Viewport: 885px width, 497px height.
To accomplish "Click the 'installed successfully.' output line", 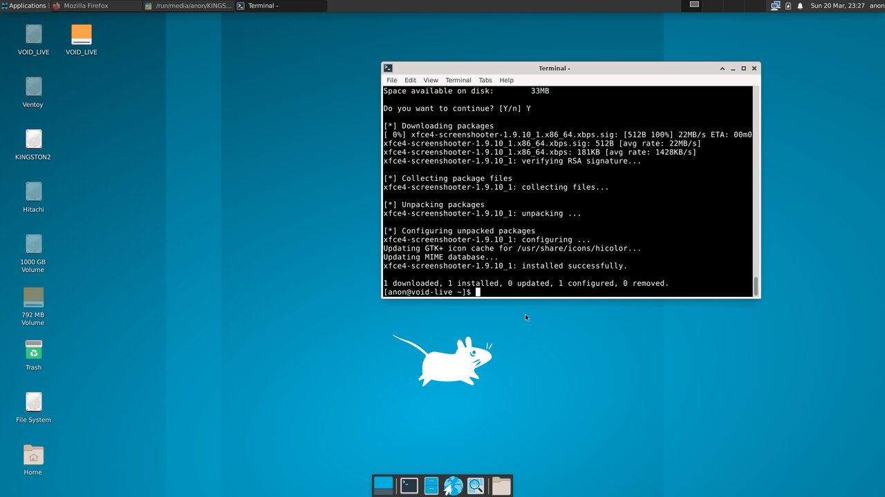I will click(x=505, y=266).
